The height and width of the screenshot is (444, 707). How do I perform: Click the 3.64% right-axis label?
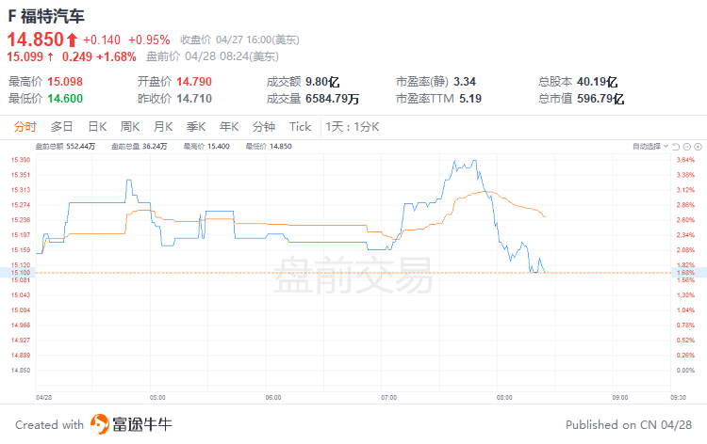click(x=685, y=160)
